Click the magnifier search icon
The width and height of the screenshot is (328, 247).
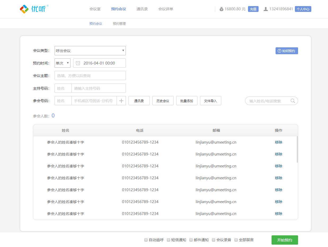point(292,101)
